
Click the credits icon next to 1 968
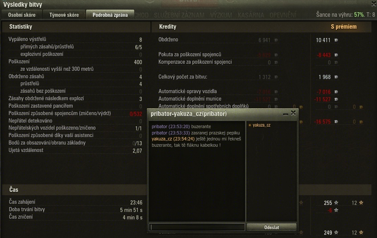click(x=336, y=77)
